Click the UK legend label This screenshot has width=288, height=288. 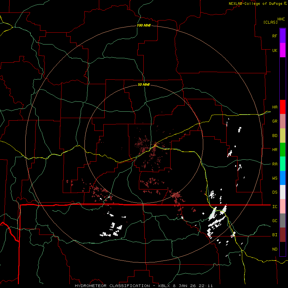(x=275, y=50)
